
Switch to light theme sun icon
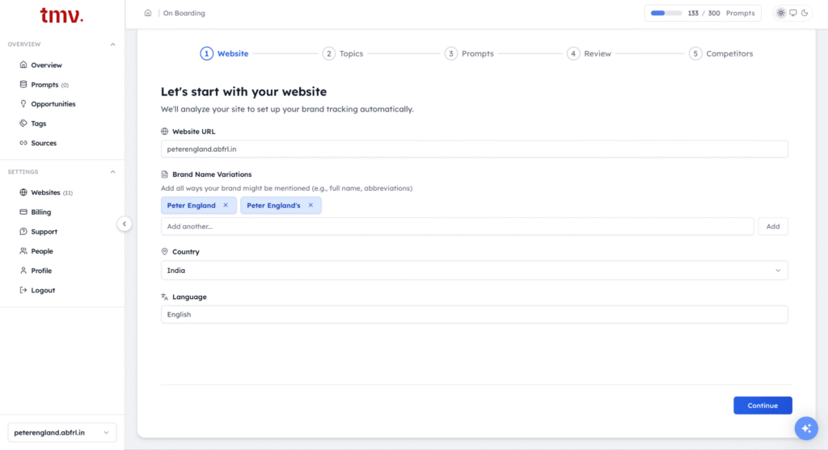pos(781,13)
